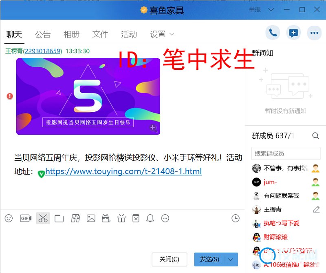Select the screenshot scissors tool
The image size is (326, 273).
(43, 218)
